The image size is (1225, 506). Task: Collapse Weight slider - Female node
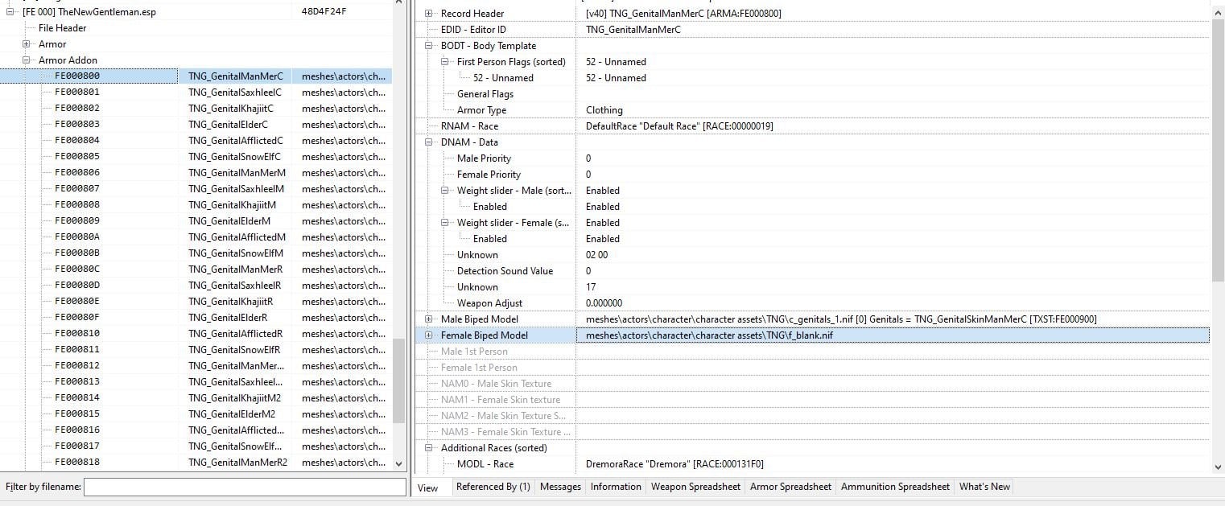[444, 223]
